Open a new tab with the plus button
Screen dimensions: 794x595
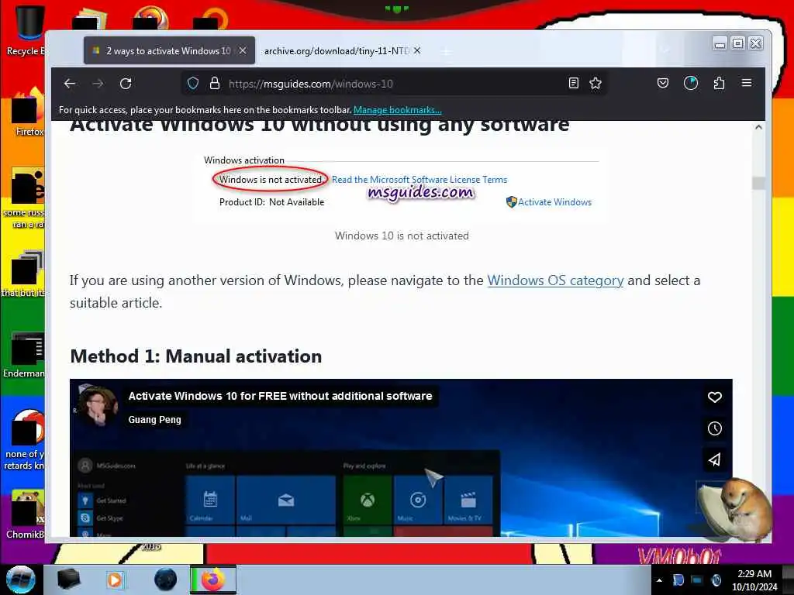[x=446, y=51]
